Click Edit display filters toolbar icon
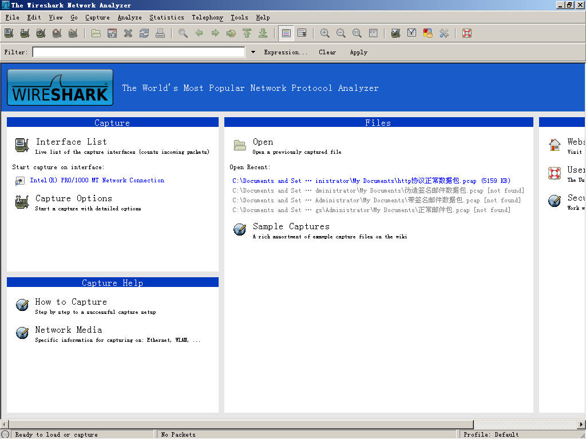 point(412,33)
